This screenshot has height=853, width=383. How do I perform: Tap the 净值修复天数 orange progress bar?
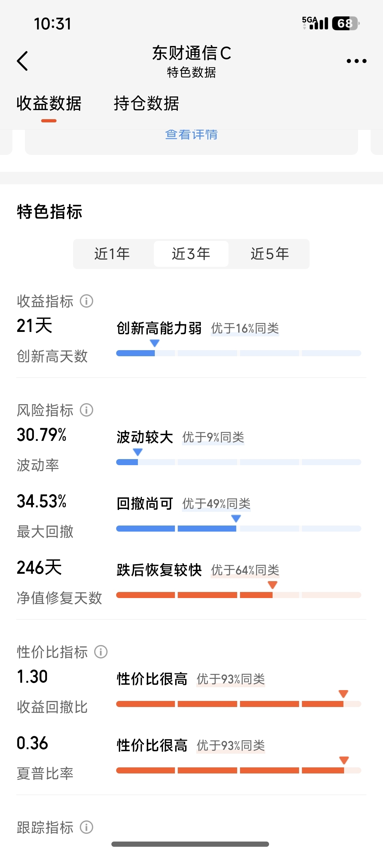[238, 595]
